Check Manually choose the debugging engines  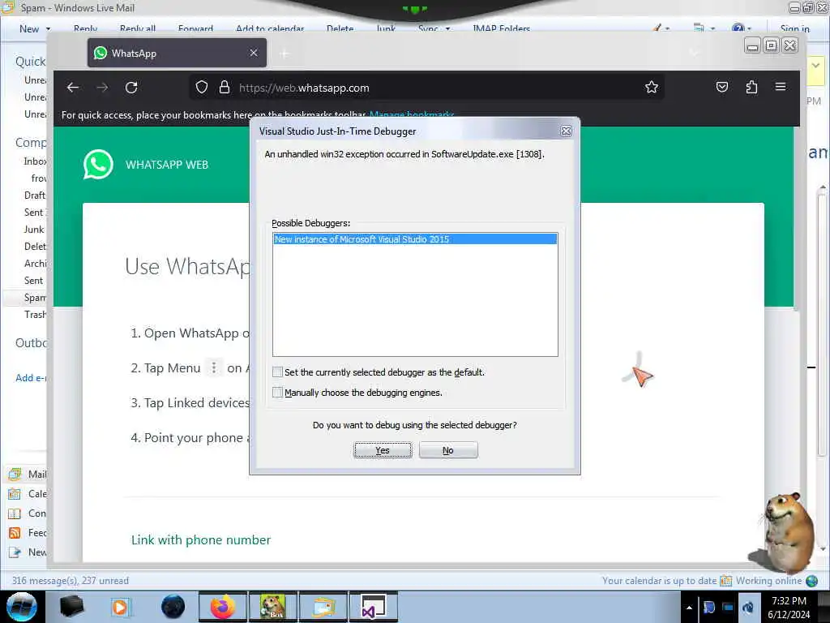(x=277, y=393)
